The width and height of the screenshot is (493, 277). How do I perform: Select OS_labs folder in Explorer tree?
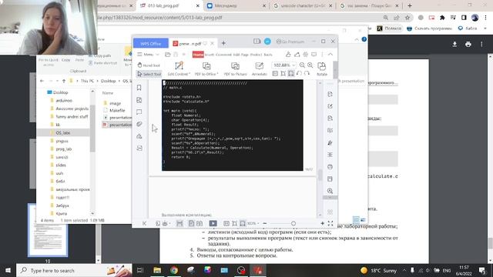pos(63,133)
